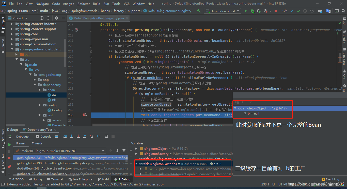Build the project with the hammer icon
347x189 pixels.
[199, 11]
